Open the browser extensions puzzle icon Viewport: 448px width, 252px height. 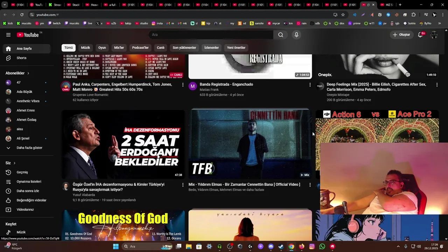pos(414,15)
